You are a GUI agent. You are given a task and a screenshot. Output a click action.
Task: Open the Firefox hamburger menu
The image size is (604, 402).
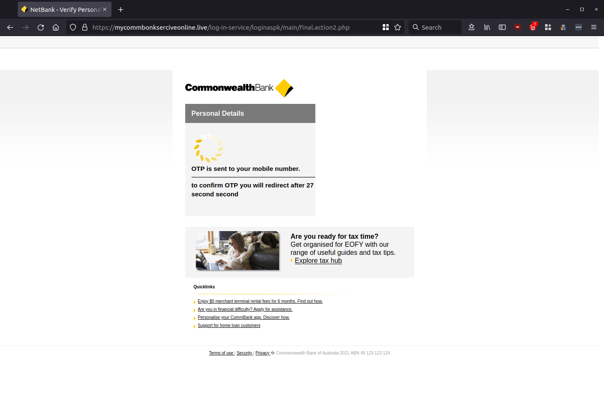pos(594,27)
